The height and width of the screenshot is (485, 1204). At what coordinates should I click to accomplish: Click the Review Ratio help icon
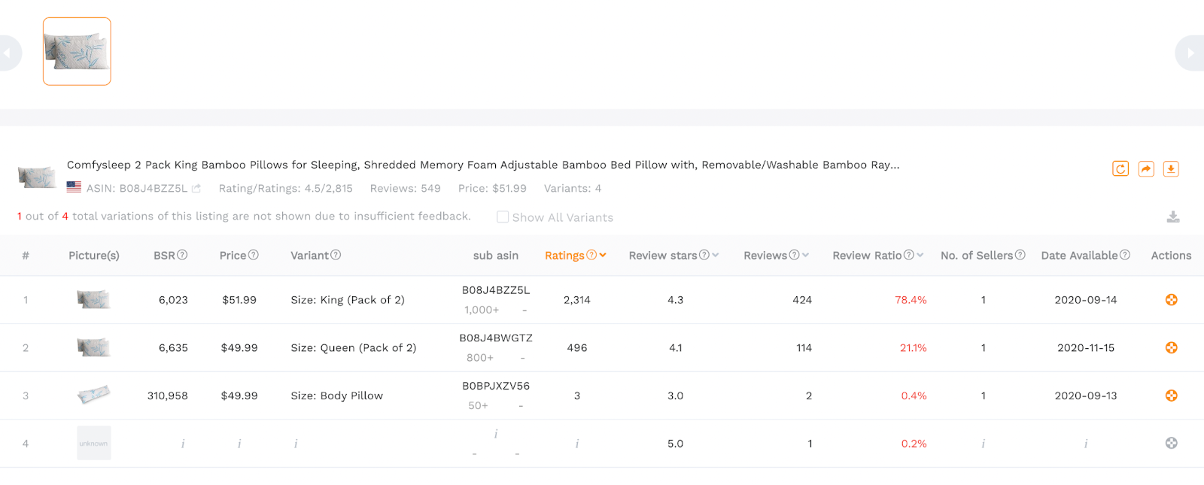pos(909,255)
